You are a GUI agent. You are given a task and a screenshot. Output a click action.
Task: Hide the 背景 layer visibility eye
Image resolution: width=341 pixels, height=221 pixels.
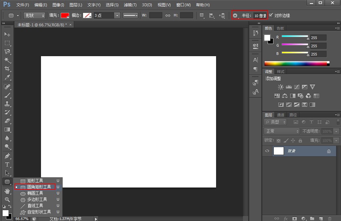pos(267,151)
